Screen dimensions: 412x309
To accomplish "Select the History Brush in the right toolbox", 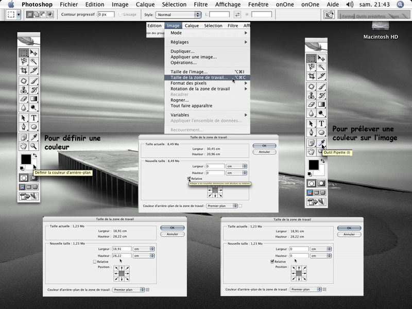I will pos(321,96).
